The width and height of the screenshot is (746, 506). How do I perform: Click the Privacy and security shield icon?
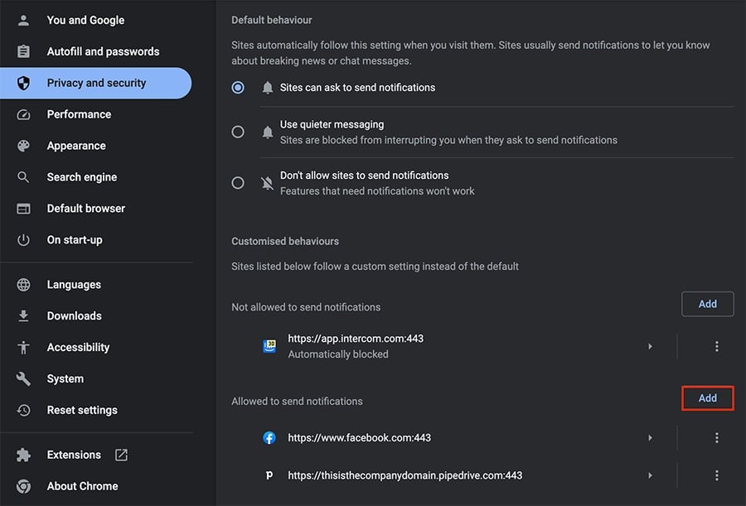23,83
